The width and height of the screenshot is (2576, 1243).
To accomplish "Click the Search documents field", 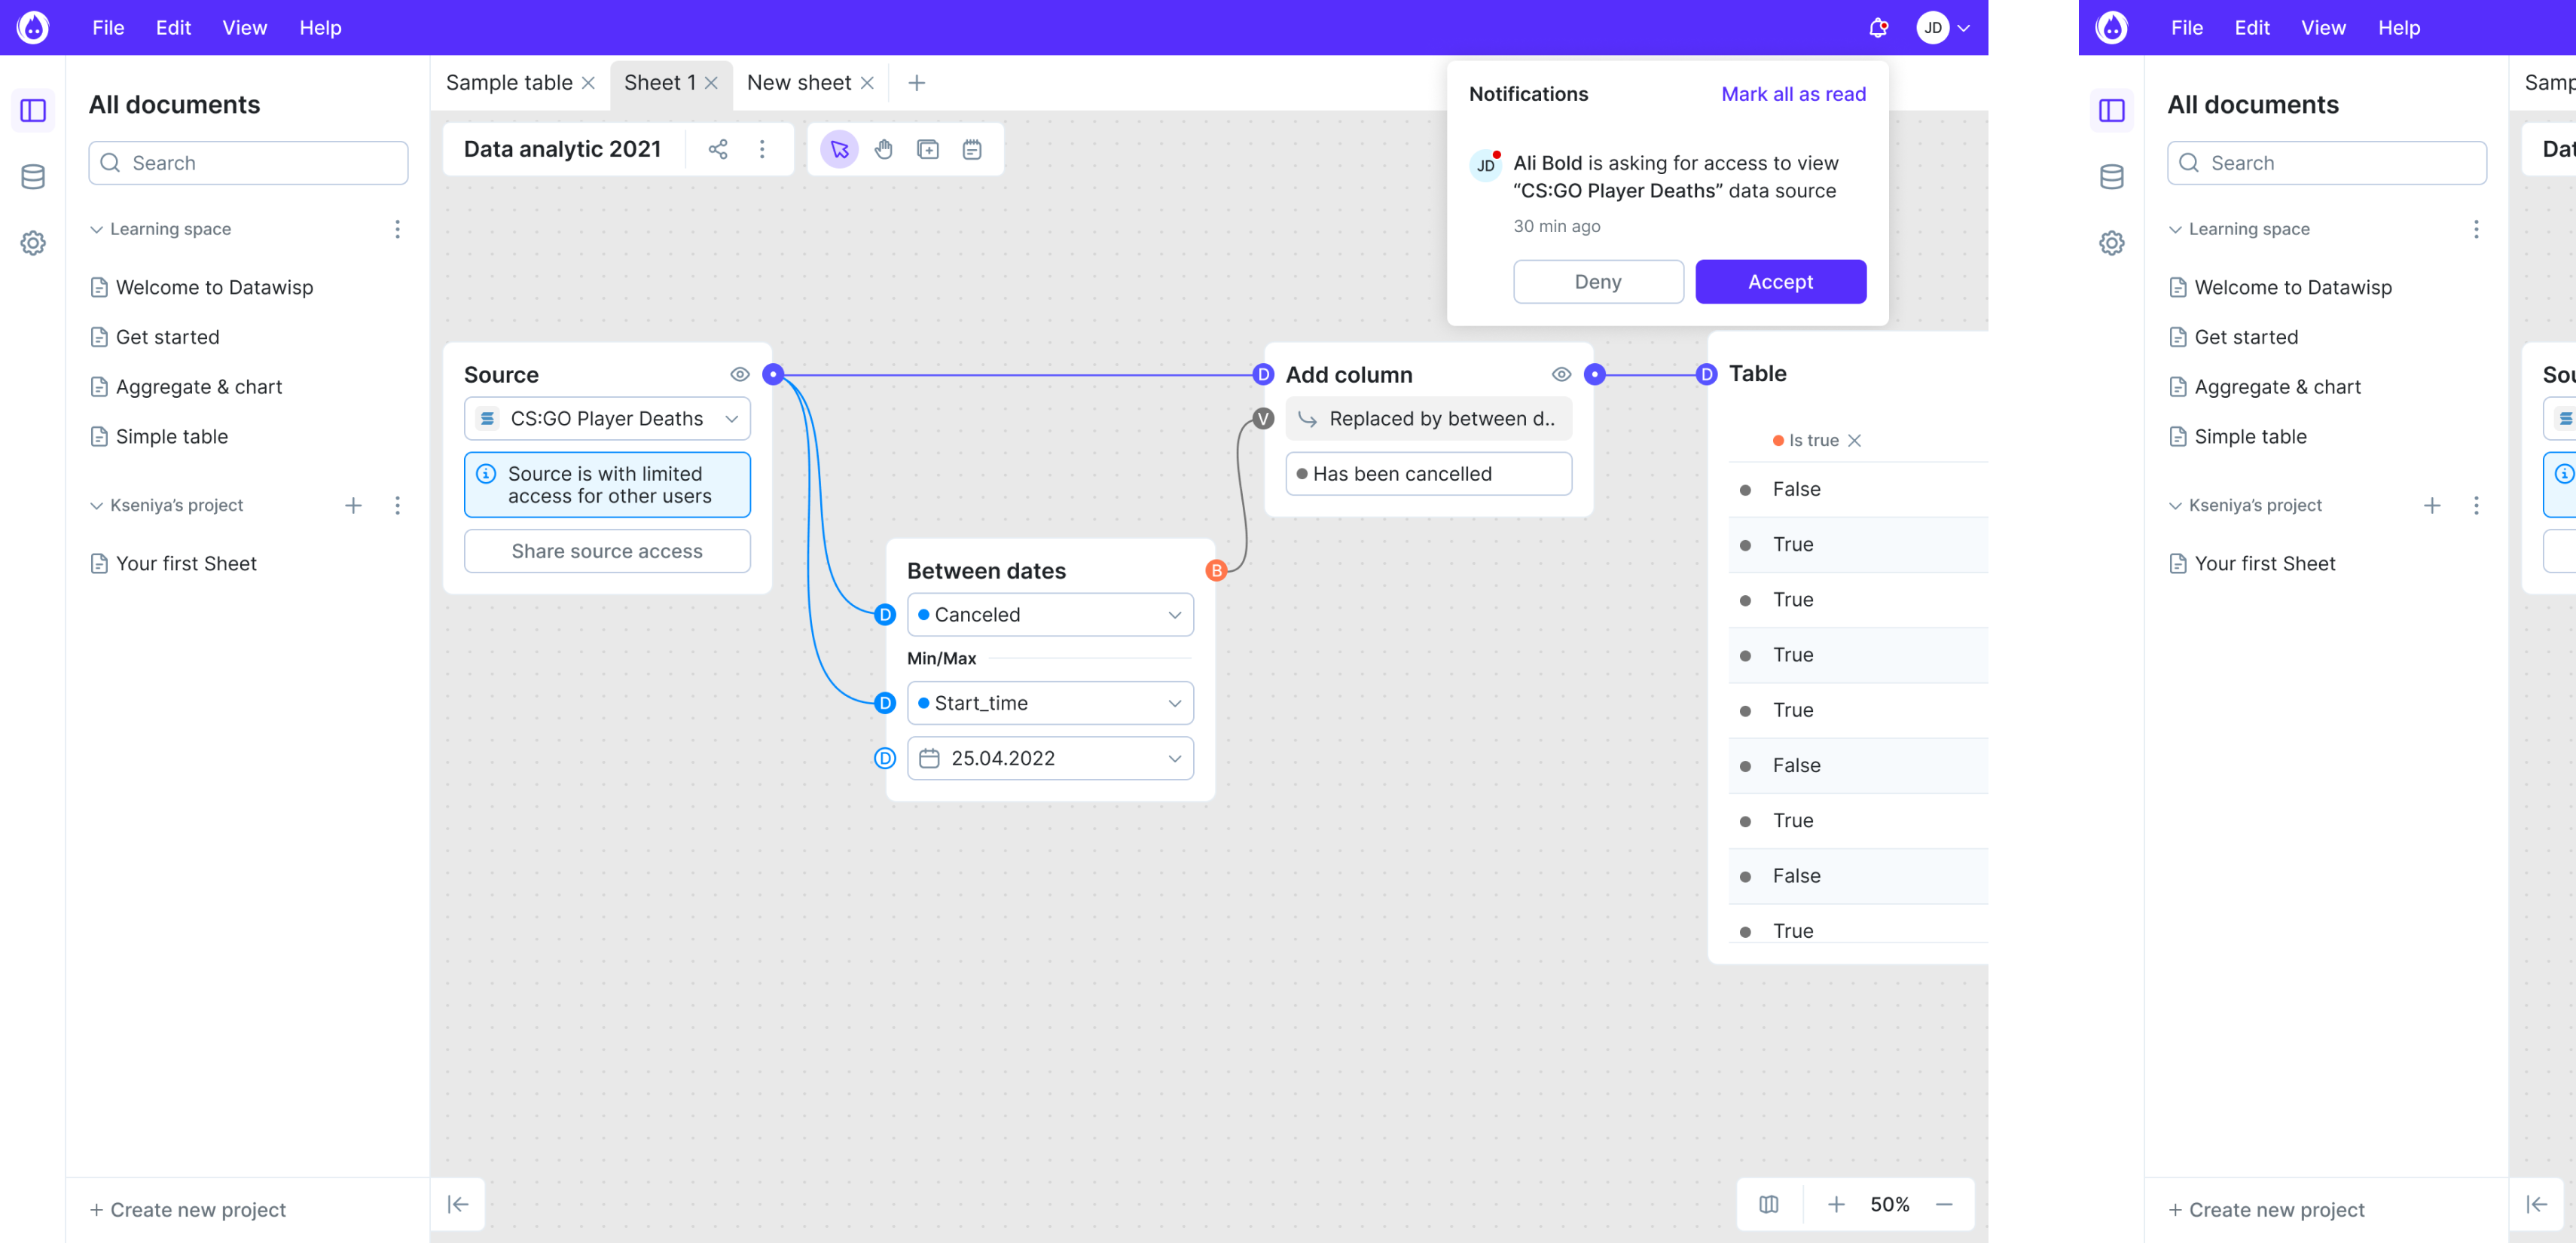I will point(248,163).
